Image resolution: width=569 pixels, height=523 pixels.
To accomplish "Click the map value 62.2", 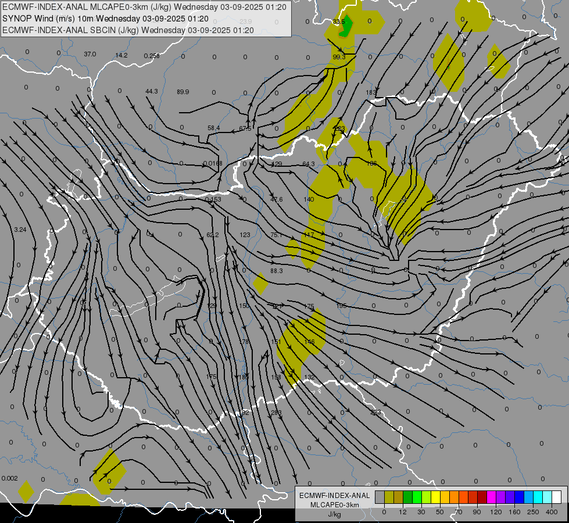I will (x=213, y=235).
